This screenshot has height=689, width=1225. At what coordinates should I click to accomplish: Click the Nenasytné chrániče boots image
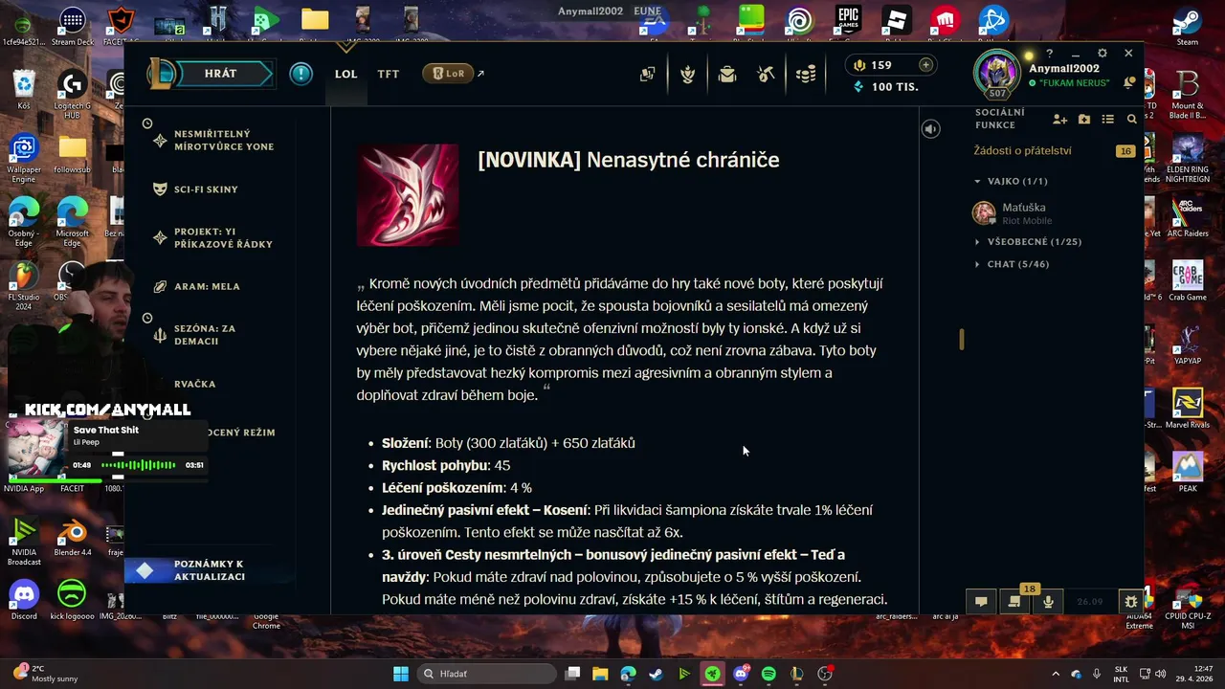pos(408,195)
